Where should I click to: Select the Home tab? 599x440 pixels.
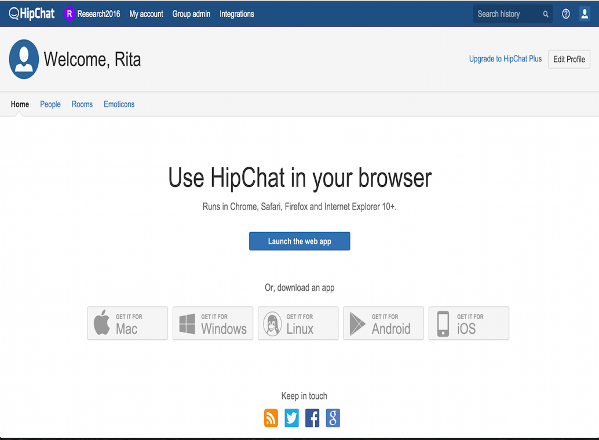point(20,104)
